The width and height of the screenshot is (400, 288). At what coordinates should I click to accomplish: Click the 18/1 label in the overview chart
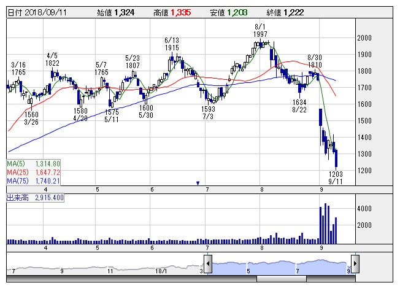pyautogui.click(x=161, y=271)
